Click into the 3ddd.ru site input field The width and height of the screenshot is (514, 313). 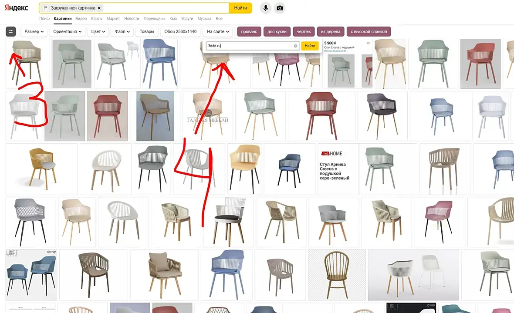pyautogui.click(x=250, y=46)
